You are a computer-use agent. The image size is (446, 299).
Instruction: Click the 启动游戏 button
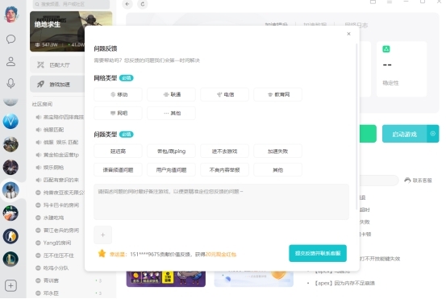[x=405, y=134]
